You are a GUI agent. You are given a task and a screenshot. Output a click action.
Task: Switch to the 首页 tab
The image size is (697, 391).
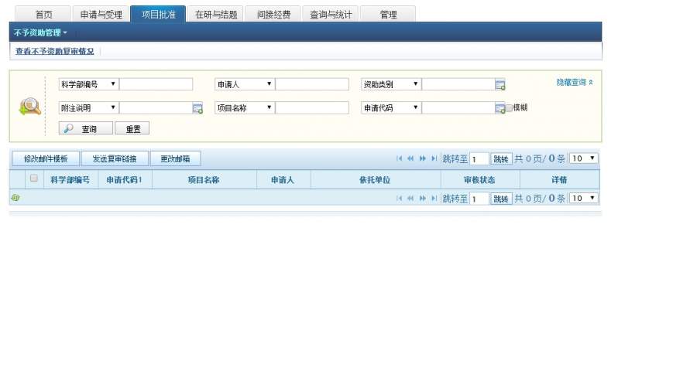tap(43, 14)
